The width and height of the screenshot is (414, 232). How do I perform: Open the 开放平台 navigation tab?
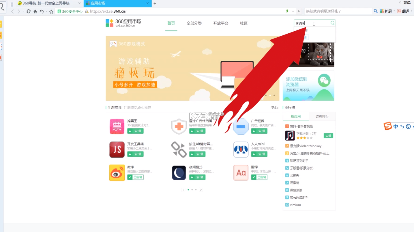[221, 23]
